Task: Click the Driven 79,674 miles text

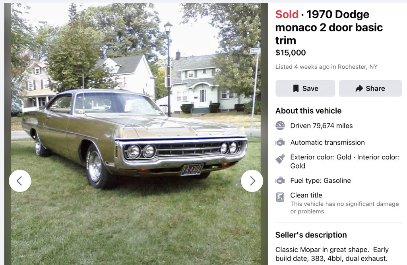Action: (x=321, y=126)
